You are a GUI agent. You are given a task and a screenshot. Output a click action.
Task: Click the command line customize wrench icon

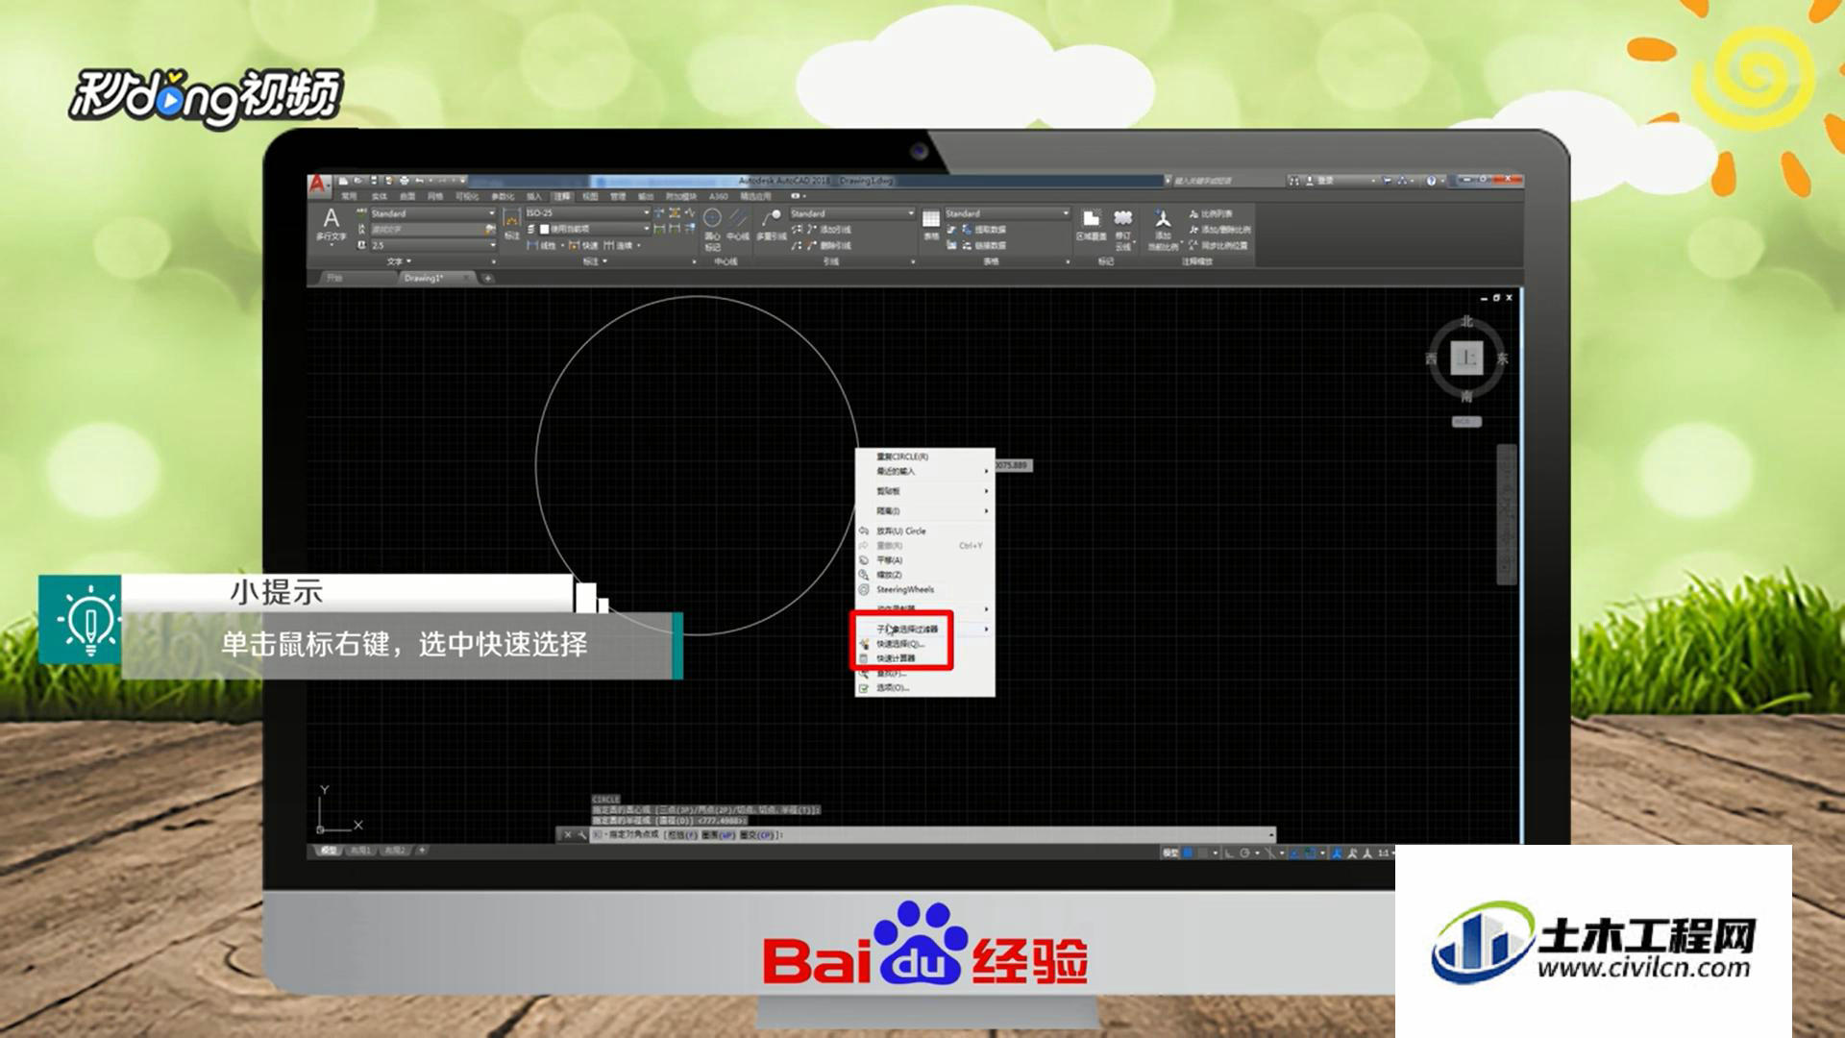tap(582, 835)
